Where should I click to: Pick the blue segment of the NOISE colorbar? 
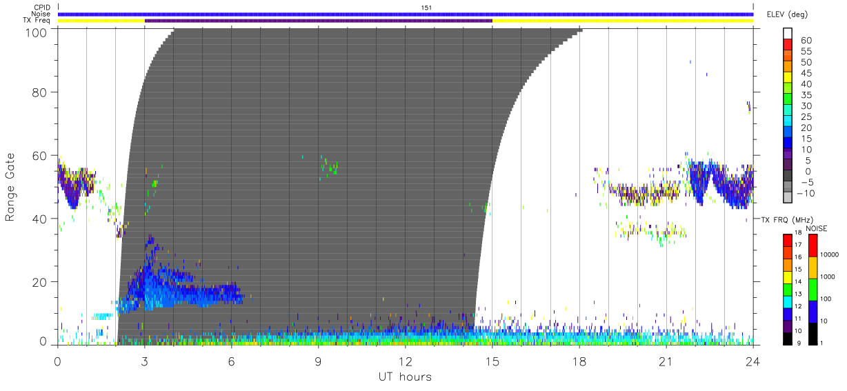tap(813, 312)
